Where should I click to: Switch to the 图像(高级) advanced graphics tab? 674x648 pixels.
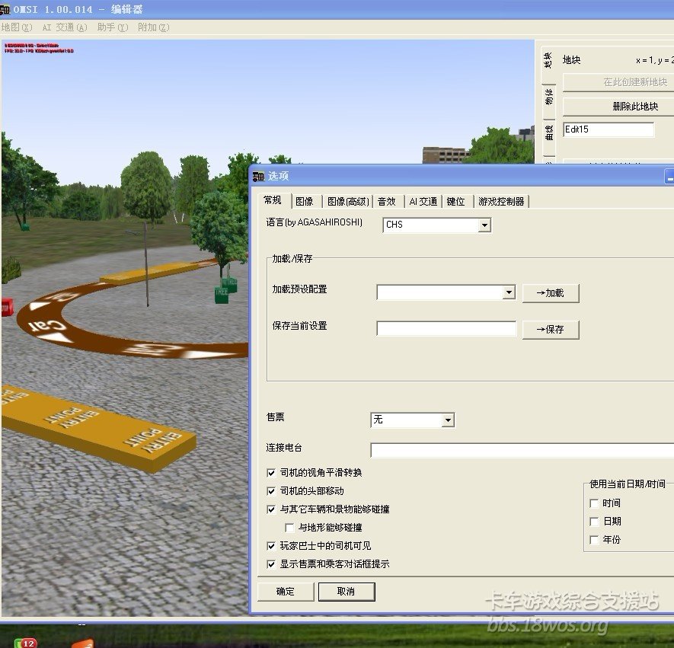(348, 202)
